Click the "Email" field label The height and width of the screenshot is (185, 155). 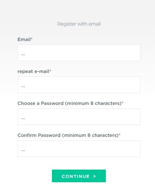[x=24, y=39]
